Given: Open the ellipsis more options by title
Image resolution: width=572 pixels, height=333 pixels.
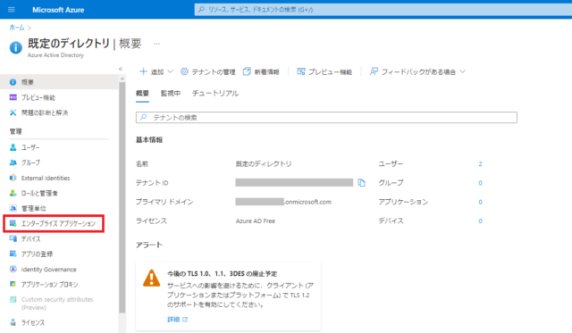Looking at the screenshot, I should [x=157, y=44].
